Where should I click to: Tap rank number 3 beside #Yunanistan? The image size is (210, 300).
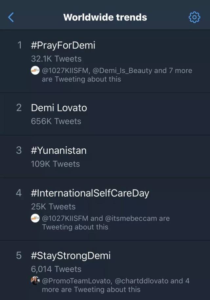[x=19, y=150]
